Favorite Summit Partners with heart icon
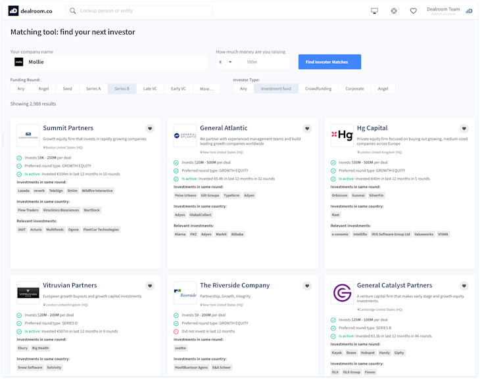This screenshot has height=379, width=480. click(x=150, y=129)
